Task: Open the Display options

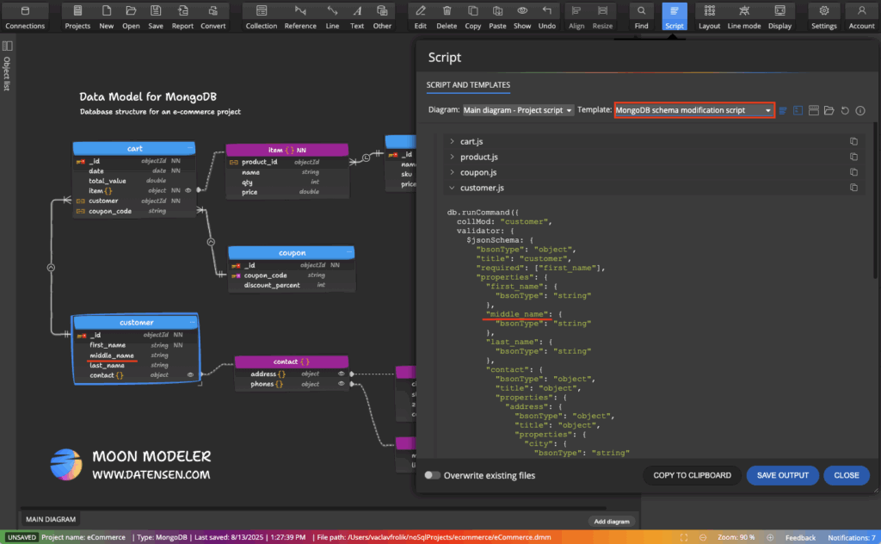Action: tap(779, 17)
